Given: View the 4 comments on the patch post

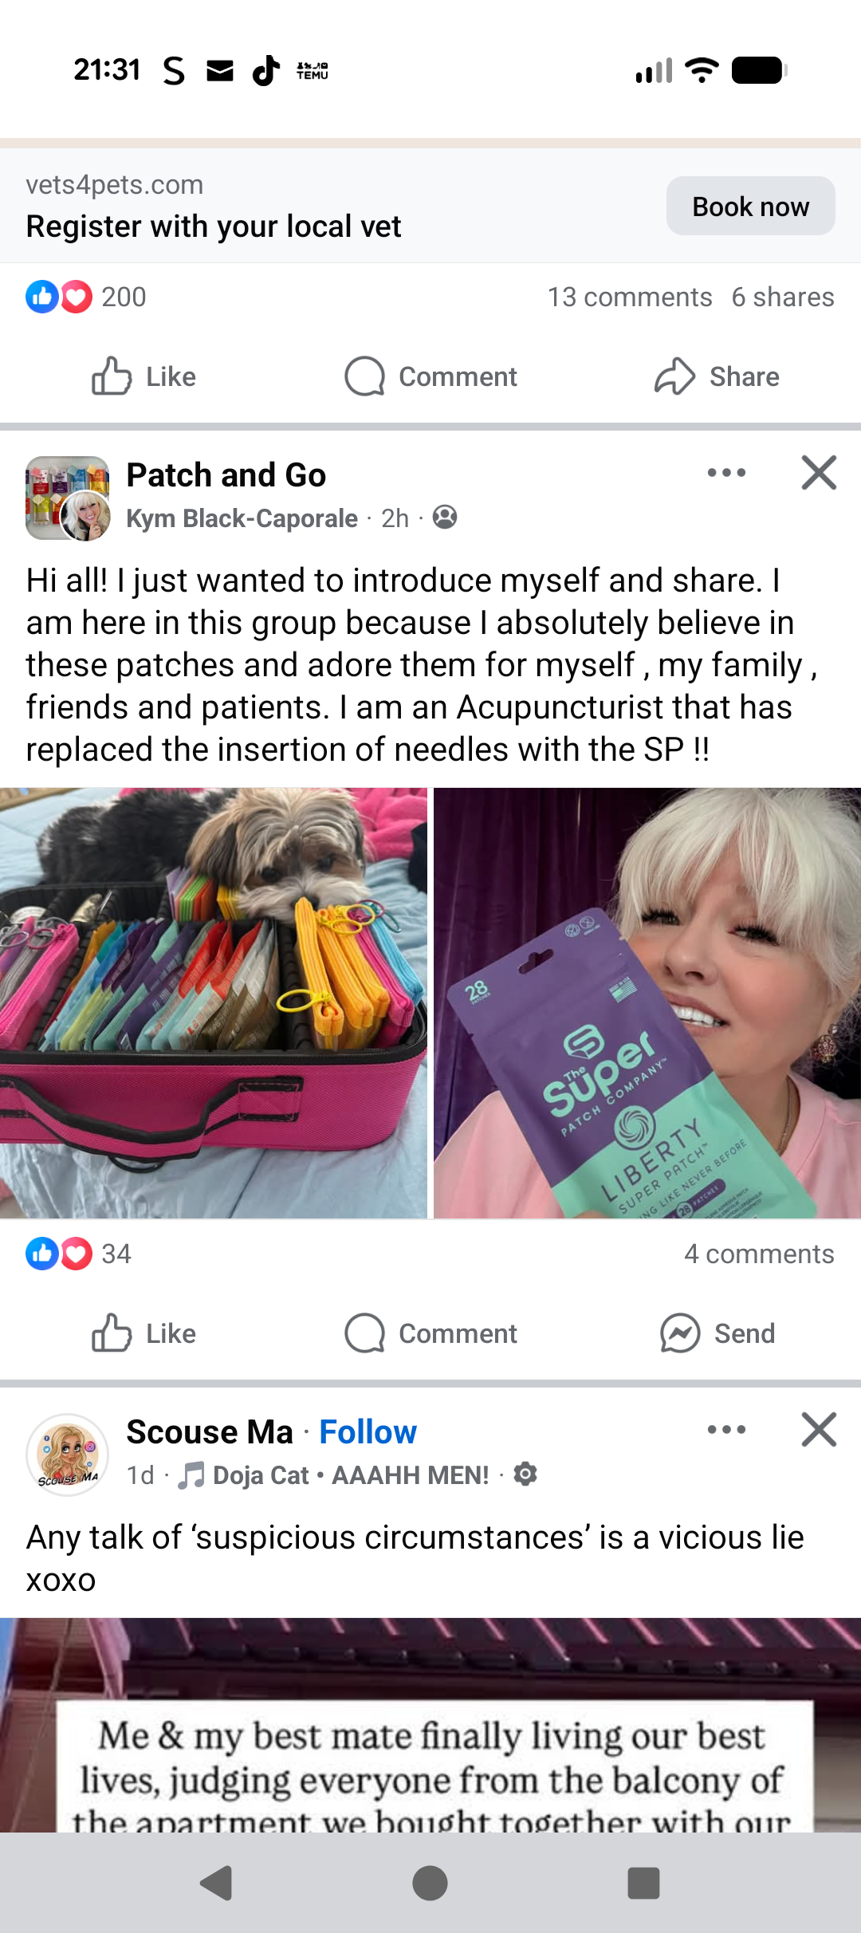Looking at the screenshot, I should [758, 1254].
